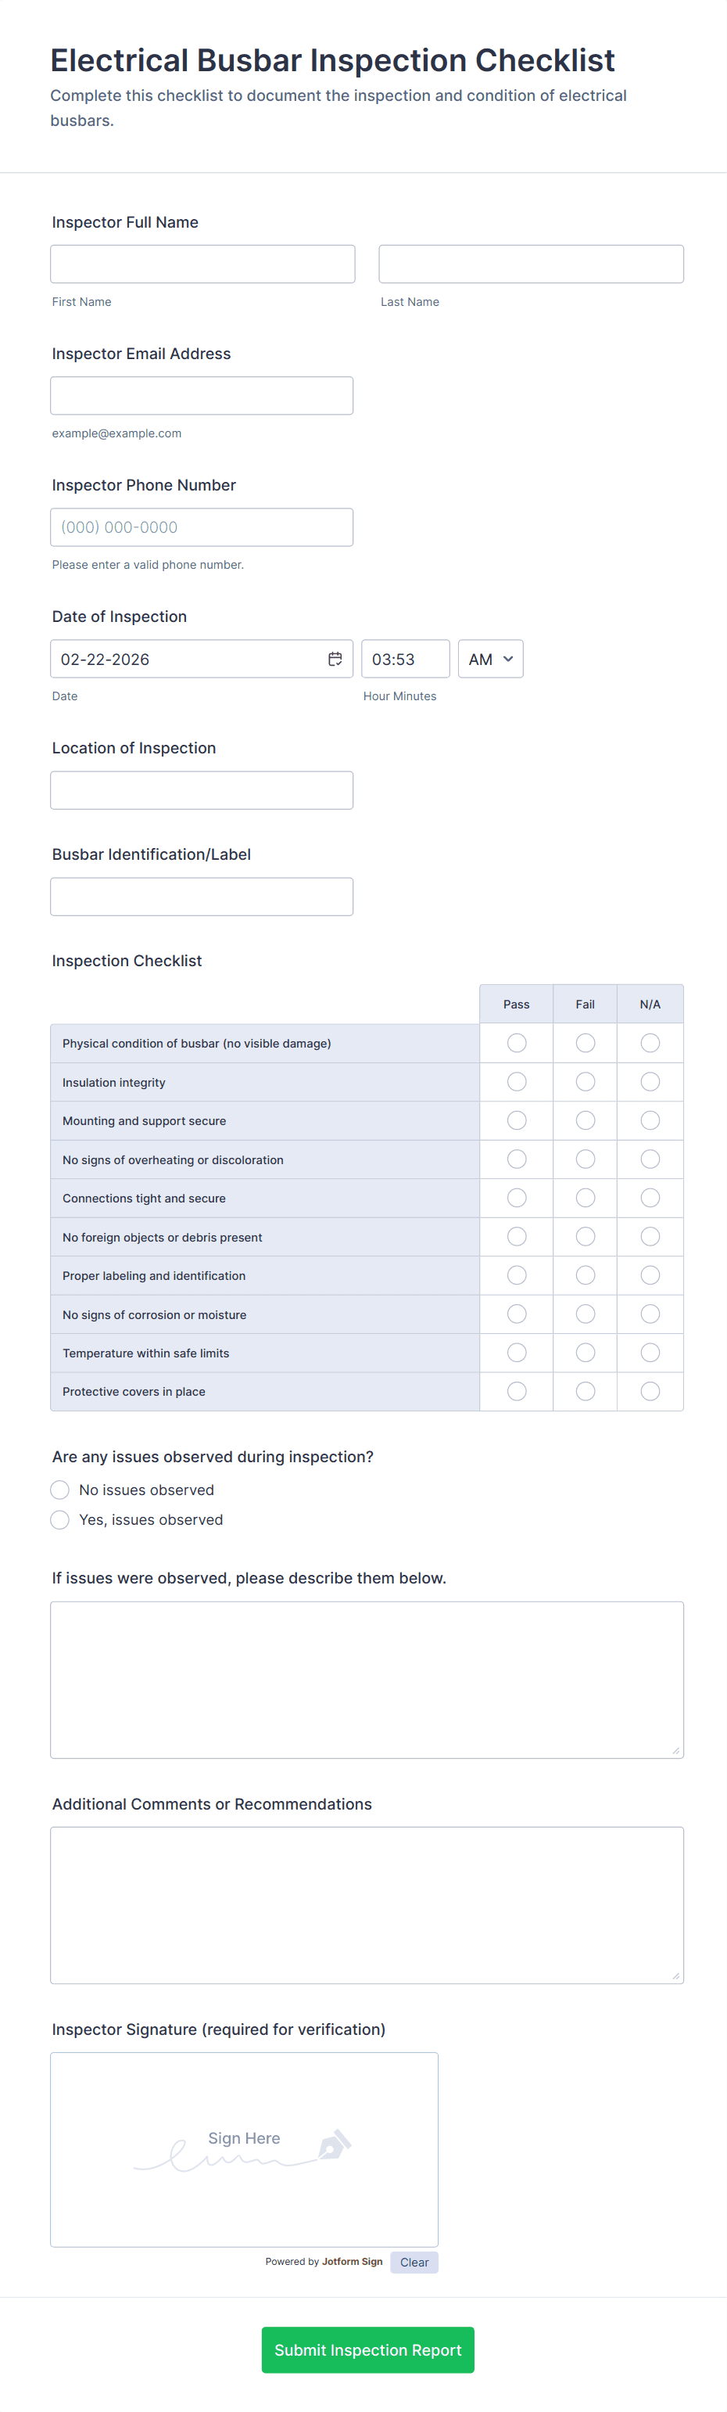Sign in the Inspector Signature pad
727x2412 pixels.
point(244,2150)
